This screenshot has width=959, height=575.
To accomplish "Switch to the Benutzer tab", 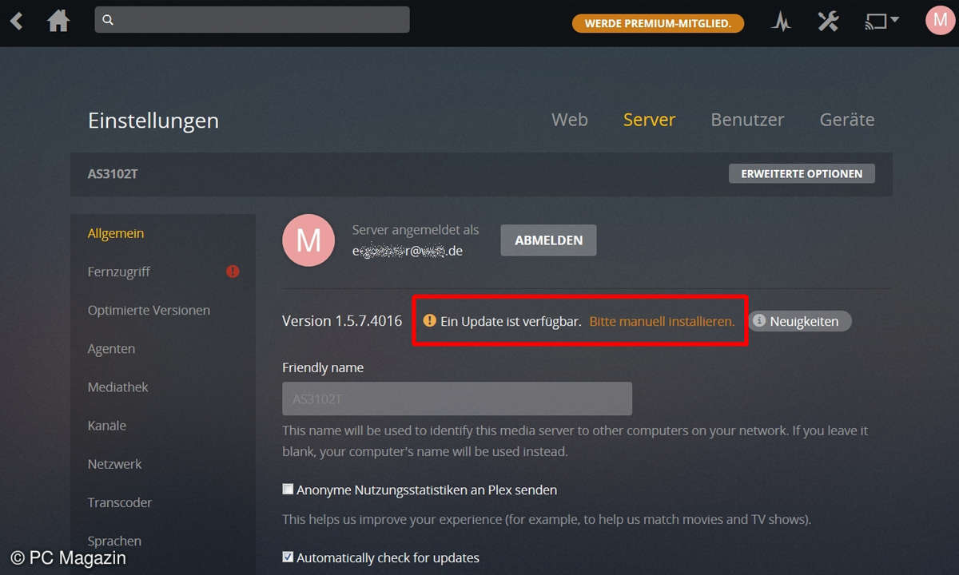I will 747,120.
